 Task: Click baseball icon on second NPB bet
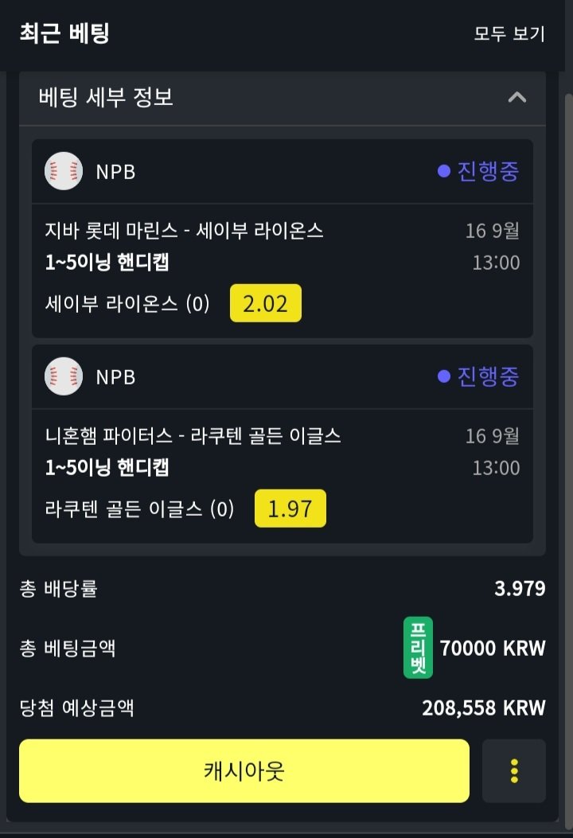(64, 376)
